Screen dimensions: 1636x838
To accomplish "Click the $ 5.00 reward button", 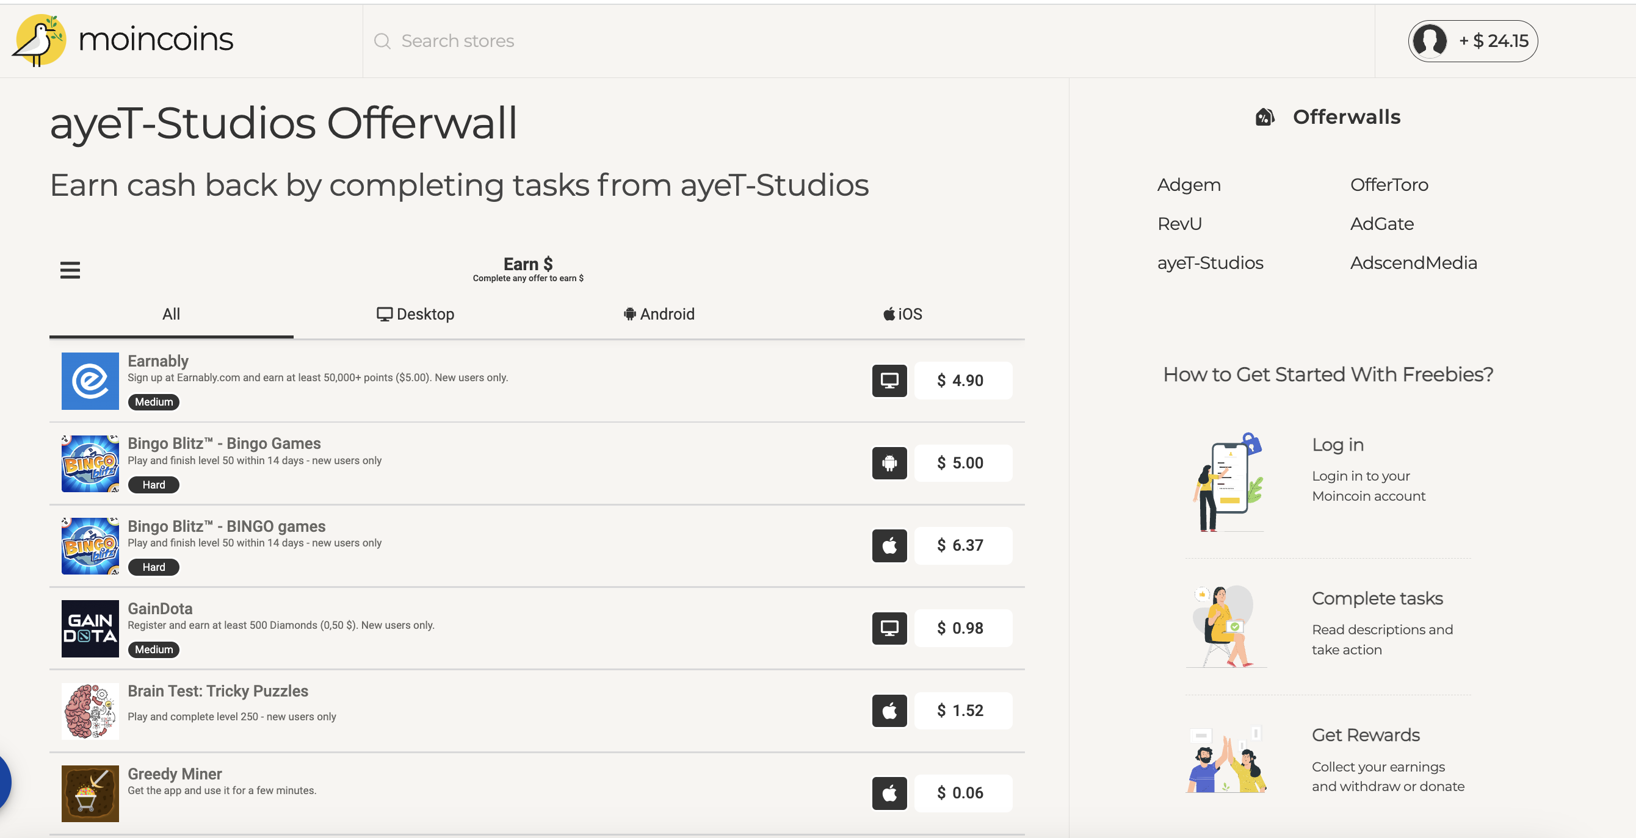I will click(963, 463).
